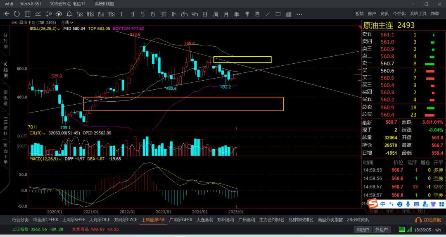This screenshot has width=446, height=237.
Task: Open the Sogou toolbox grid icon
Action: click(442, 204)
